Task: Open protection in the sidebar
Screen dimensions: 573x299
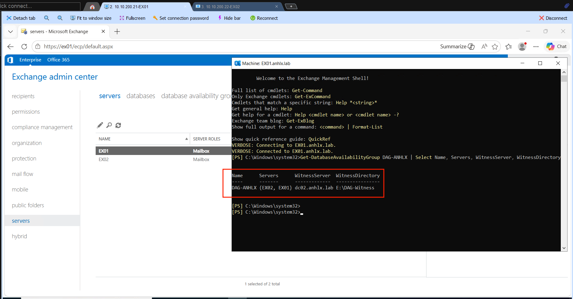Action: tap(24, 159)
